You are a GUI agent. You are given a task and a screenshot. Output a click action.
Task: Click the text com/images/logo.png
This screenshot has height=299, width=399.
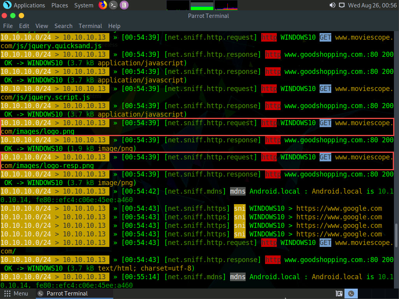(x=37, y=131)
